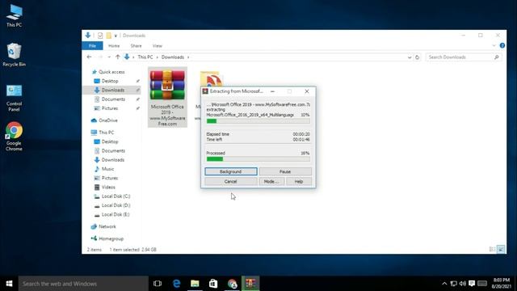Click the file extraction progress bar
The width and height of the screenshot is (517, 291).
tap(258, 121)
